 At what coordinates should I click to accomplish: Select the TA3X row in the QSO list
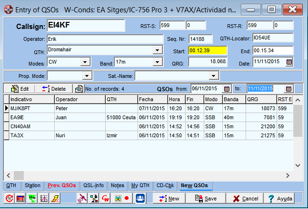149,135
